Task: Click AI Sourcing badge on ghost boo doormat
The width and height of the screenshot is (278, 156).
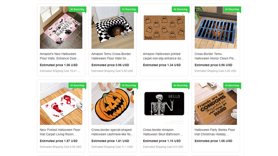Action: (x=180, y=9)
